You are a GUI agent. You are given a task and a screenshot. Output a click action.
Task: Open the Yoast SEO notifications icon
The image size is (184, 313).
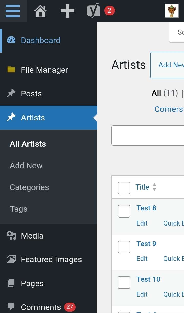(94, 11)
